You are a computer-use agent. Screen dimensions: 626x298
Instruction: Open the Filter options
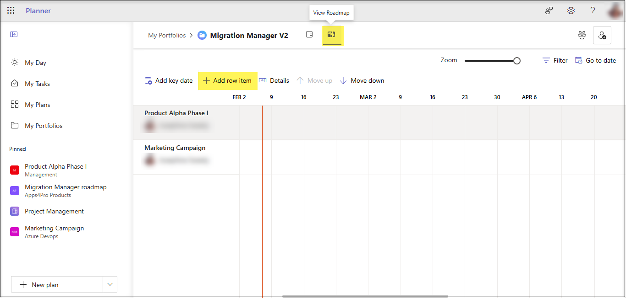pos(555,60)
